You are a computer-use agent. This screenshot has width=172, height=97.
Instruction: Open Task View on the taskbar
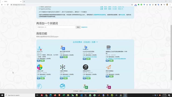tap(37, 95)
